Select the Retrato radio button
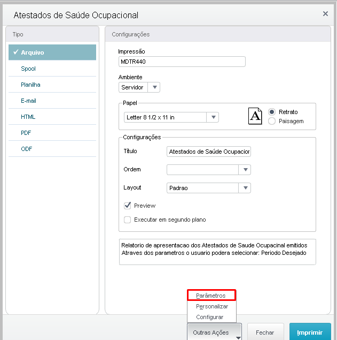The width and height of the screenshot is (337, 340). tap(272, 112)
